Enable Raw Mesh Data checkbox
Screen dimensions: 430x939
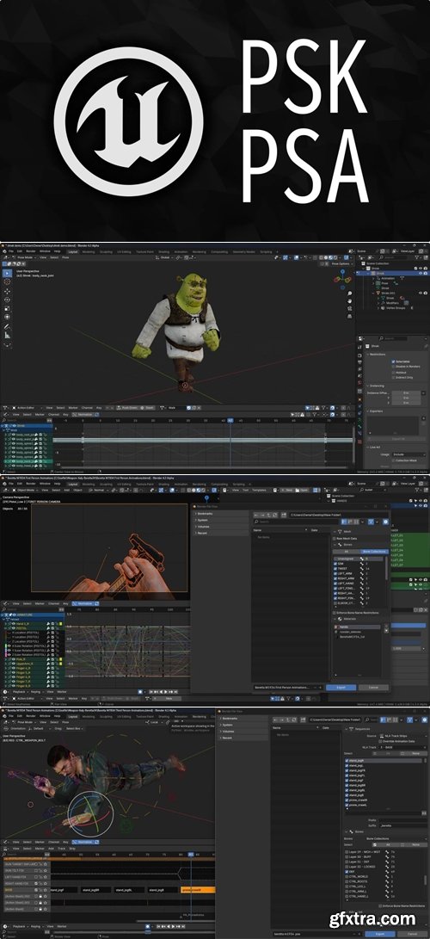click(x=335, y=539)
